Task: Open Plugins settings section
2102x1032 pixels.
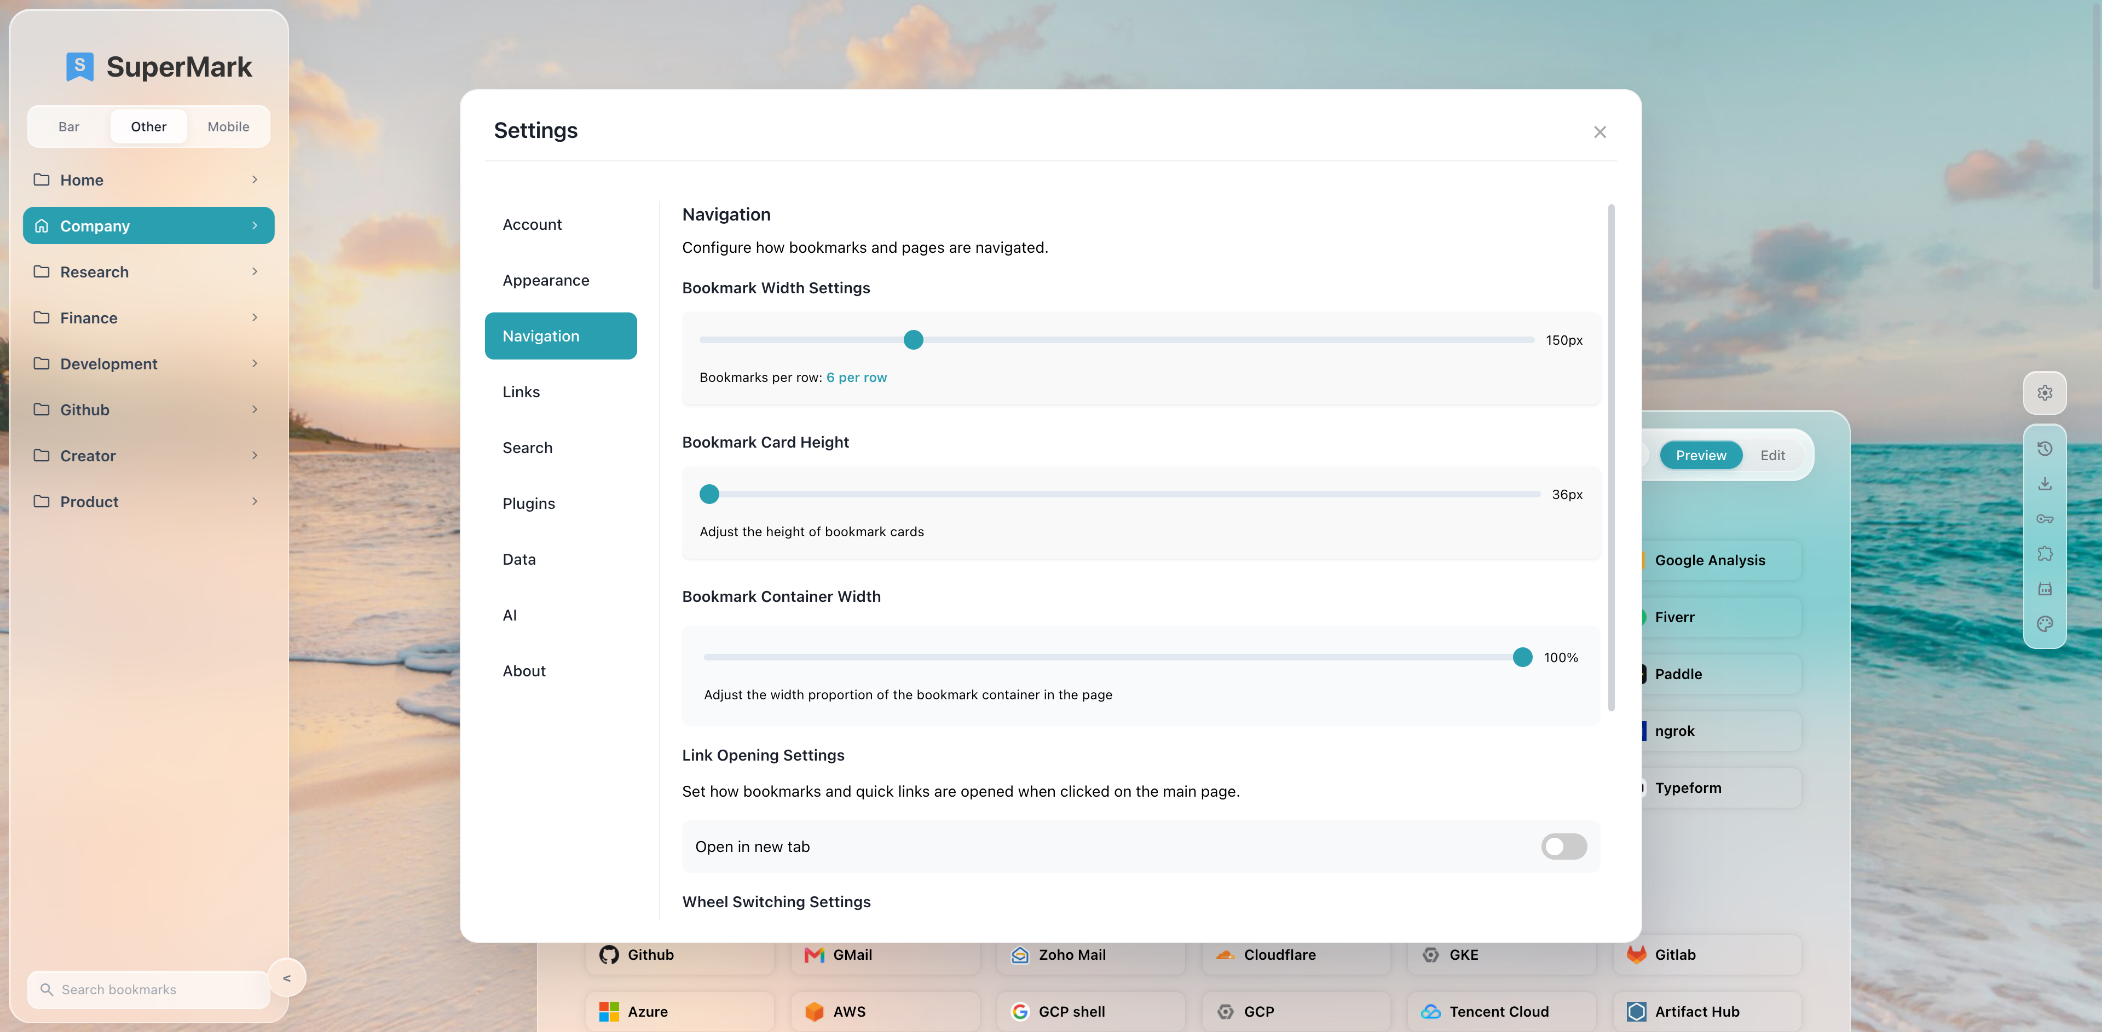Action: point(561,503)
